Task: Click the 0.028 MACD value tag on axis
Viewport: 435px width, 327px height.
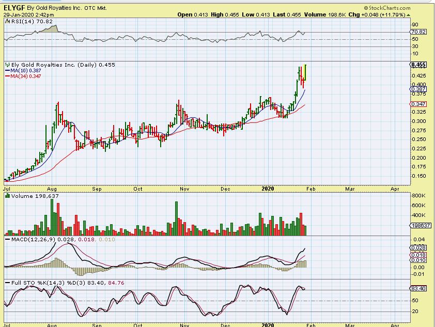Action: (418, 247)
